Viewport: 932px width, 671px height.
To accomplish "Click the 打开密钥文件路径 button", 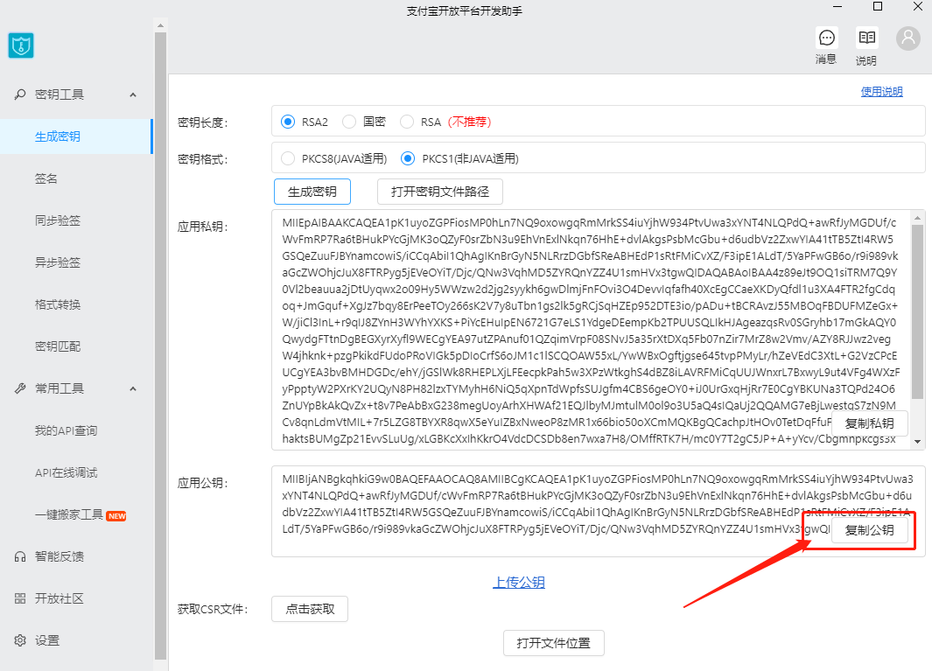I will tap(440, 192).
